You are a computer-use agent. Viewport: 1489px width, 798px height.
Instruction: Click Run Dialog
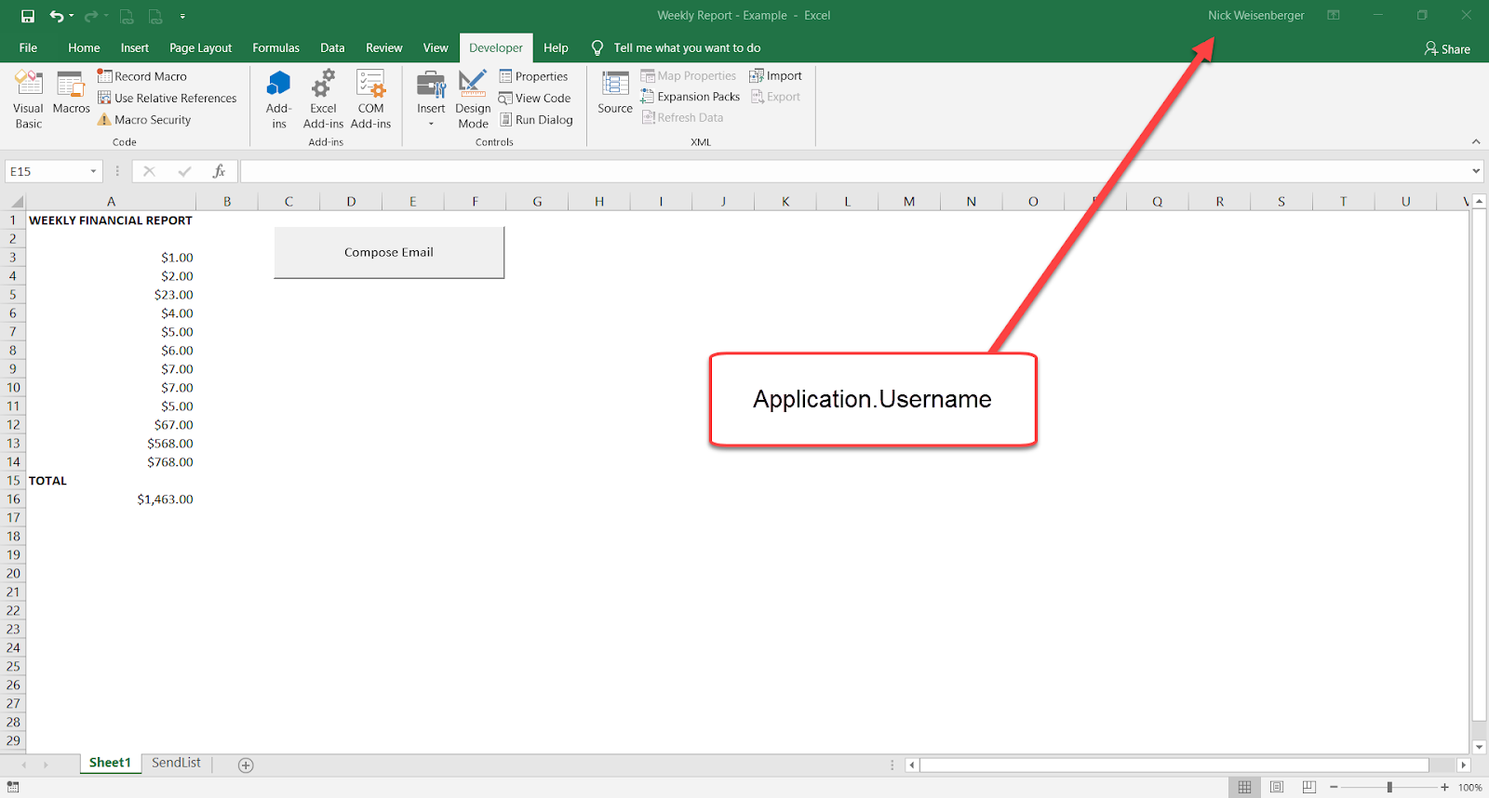[x=536, y=120]
